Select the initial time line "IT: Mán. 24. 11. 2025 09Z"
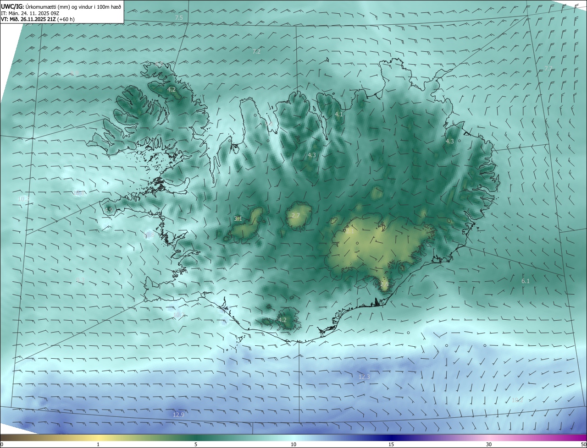Viewport: 587px width, 448px height. click(30, 13)
